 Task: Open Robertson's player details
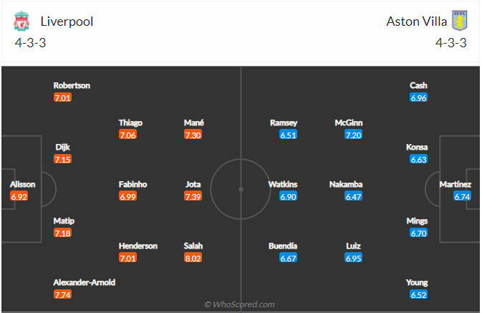pyautogui.click(x=71, y=85)
